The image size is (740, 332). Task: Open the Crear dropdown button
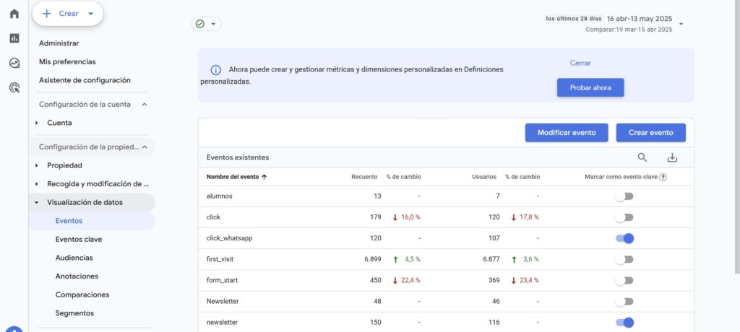[68, 14]
